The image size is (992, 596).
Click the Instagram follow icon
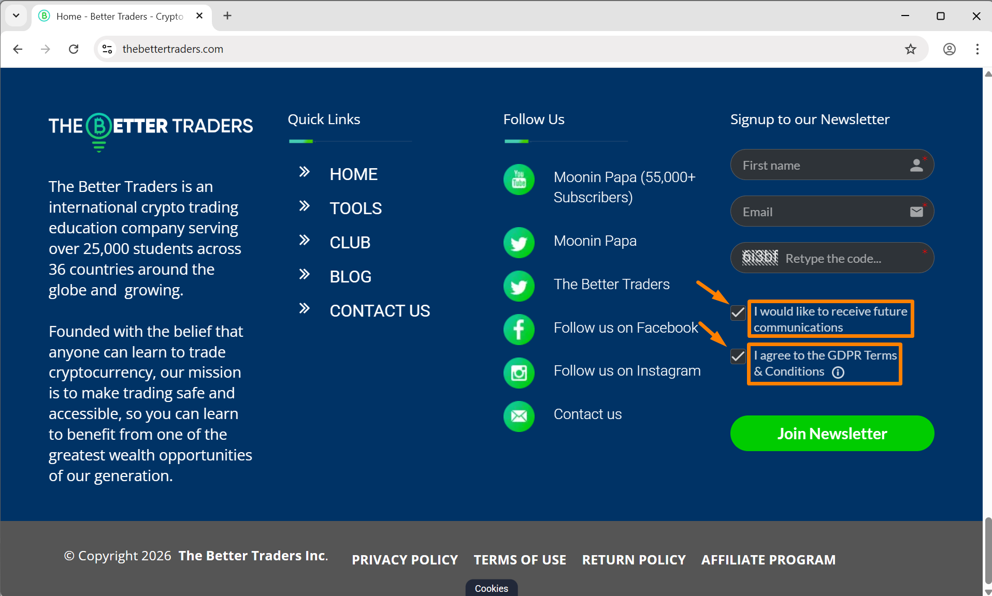tap(519, 373)
